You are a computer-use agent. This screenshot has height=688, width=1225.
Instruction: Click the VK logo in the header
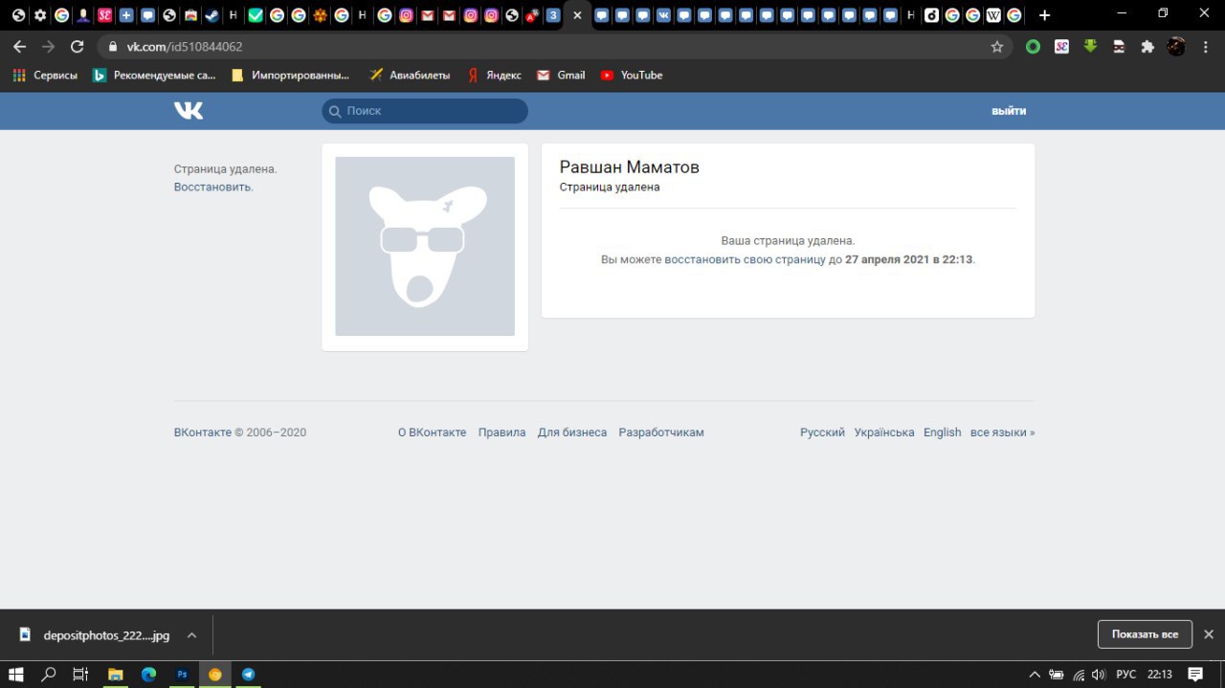[x=189, y=111]
